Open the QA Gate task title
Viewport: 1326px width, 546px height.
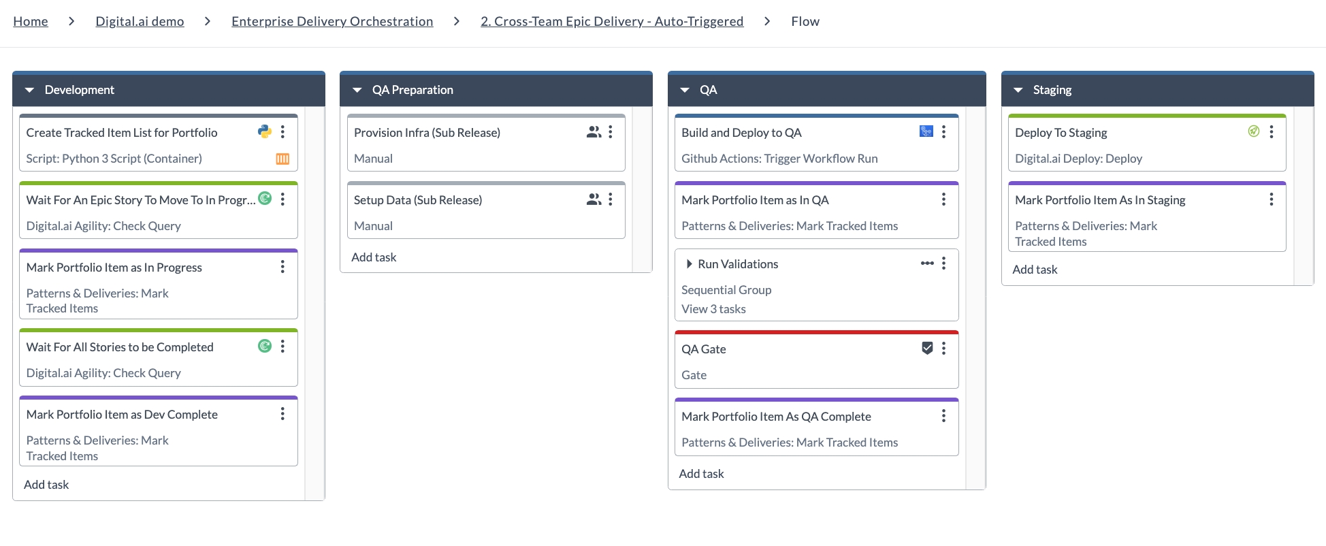(704, 349)
